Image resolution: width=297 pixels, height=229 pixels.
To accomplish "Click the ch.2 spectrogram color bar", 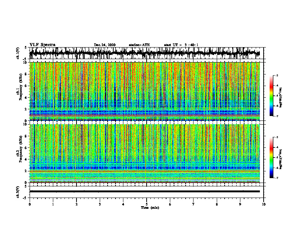I will [x=271, y=158].
